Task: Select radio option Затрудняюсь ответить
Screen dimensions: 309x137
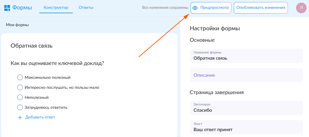Action: (20, 107)
